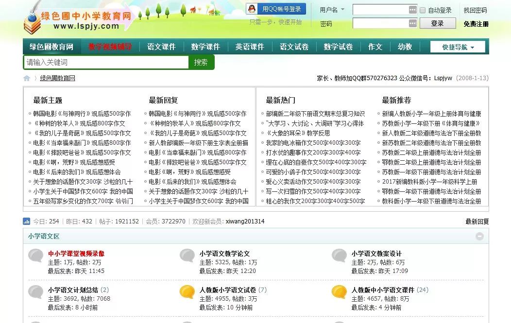The image size is (511, 323).
Task: Click the yellow forum icon beside 人教版中小学语文课件
Action: coord(339,292)
